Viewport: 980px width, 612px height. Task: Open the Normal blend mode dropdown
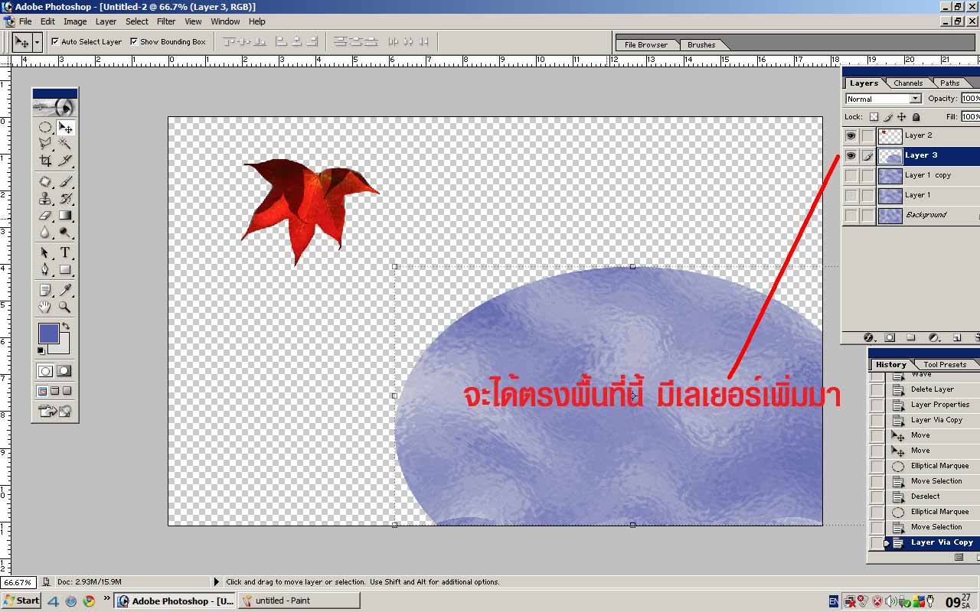point(883,99)
